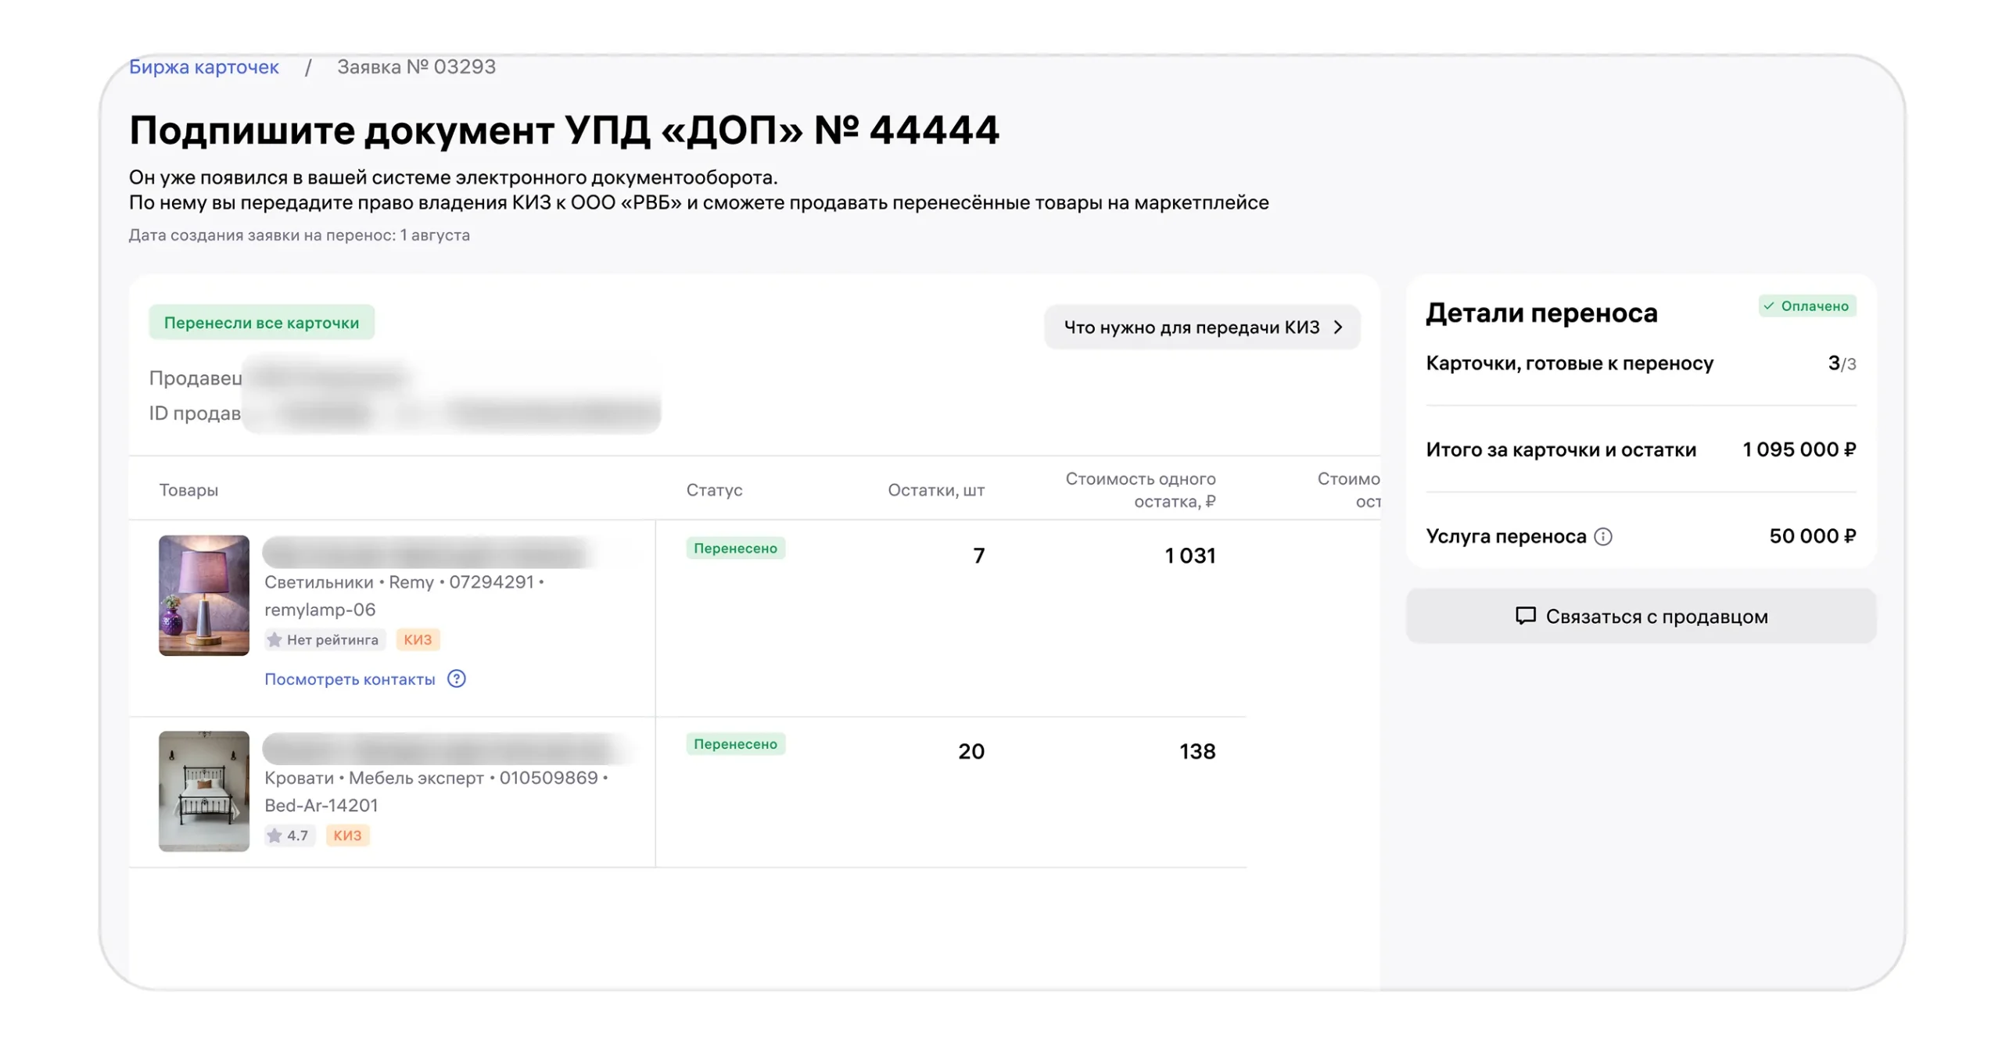Screen dimensions: 2002x1045
Task: Click the Кровати • Мебель эксперт product description
Action: 436,791
